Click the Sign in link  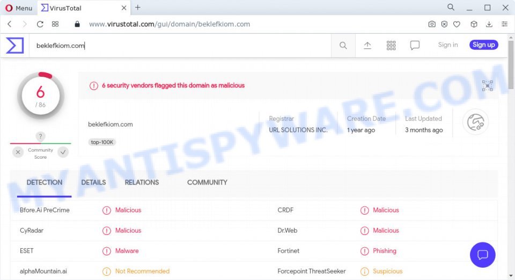[447, 45]
